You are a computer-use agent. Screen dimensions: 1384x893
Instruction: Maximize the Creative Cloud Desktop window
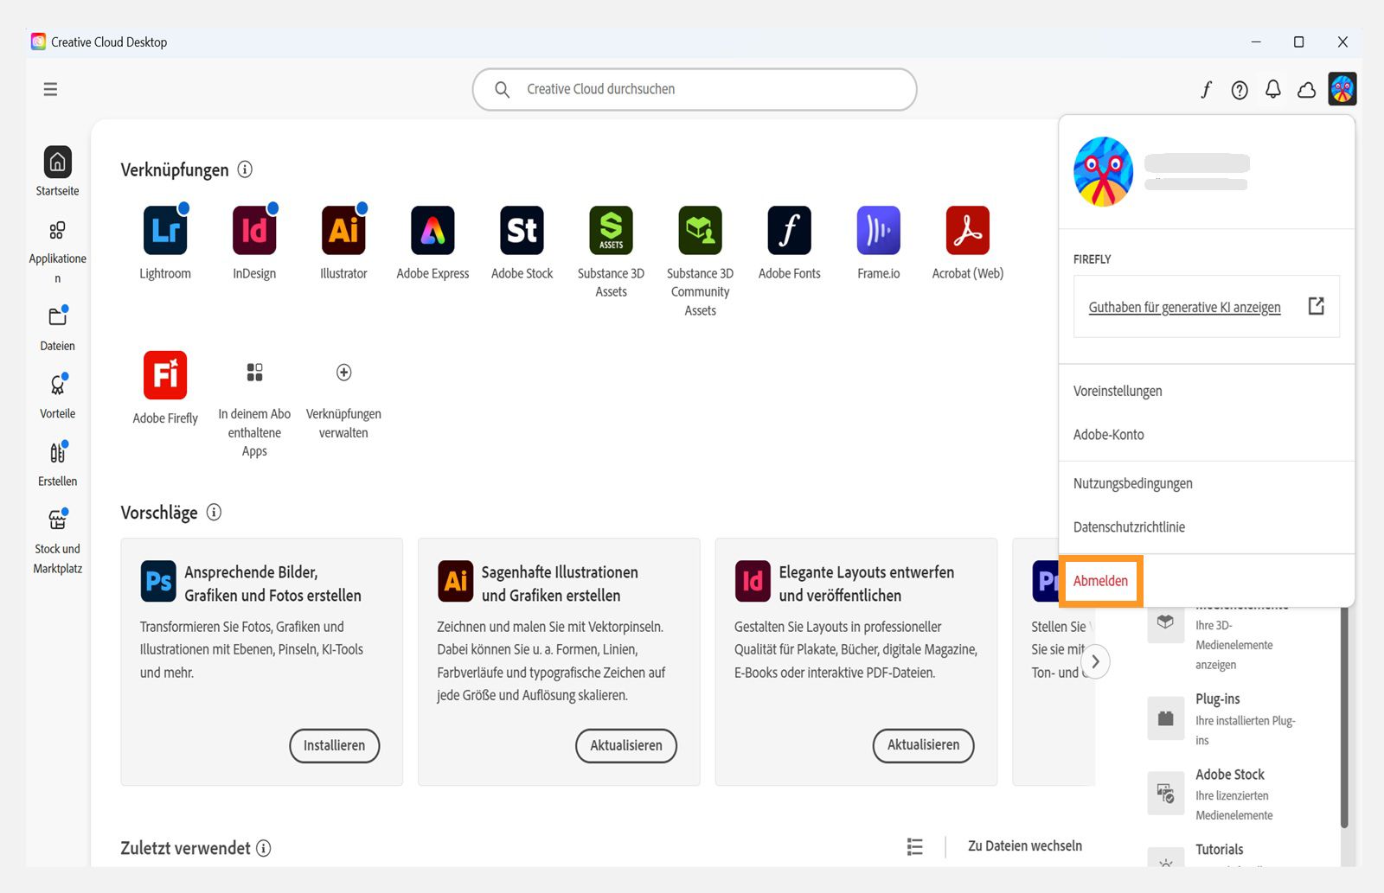point(1298,41)
